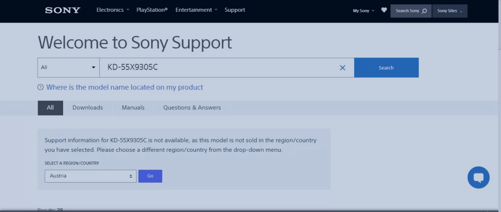The image size is (501, 212).
Task: Expand the Entertainment menu
Action: (196, 10)
